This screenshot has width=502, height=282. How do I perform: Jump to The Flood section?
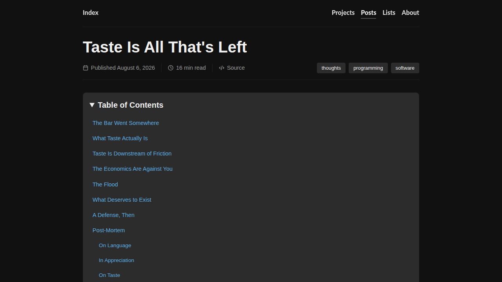point(105,184)
